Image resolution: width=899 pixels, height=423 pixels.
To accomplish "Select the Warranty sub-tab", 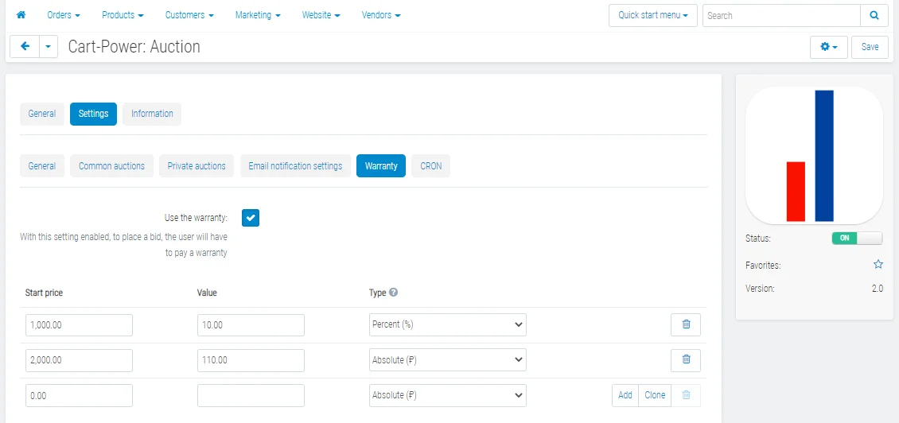I will click(381, 165).
